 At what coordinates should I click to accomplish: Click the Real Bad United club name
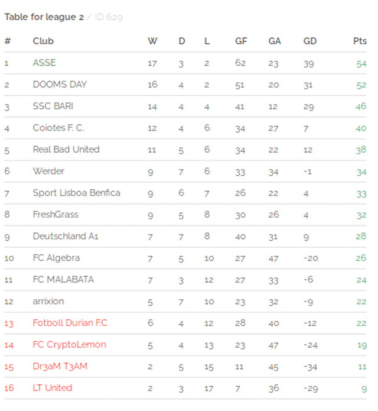tap(66, 150)
